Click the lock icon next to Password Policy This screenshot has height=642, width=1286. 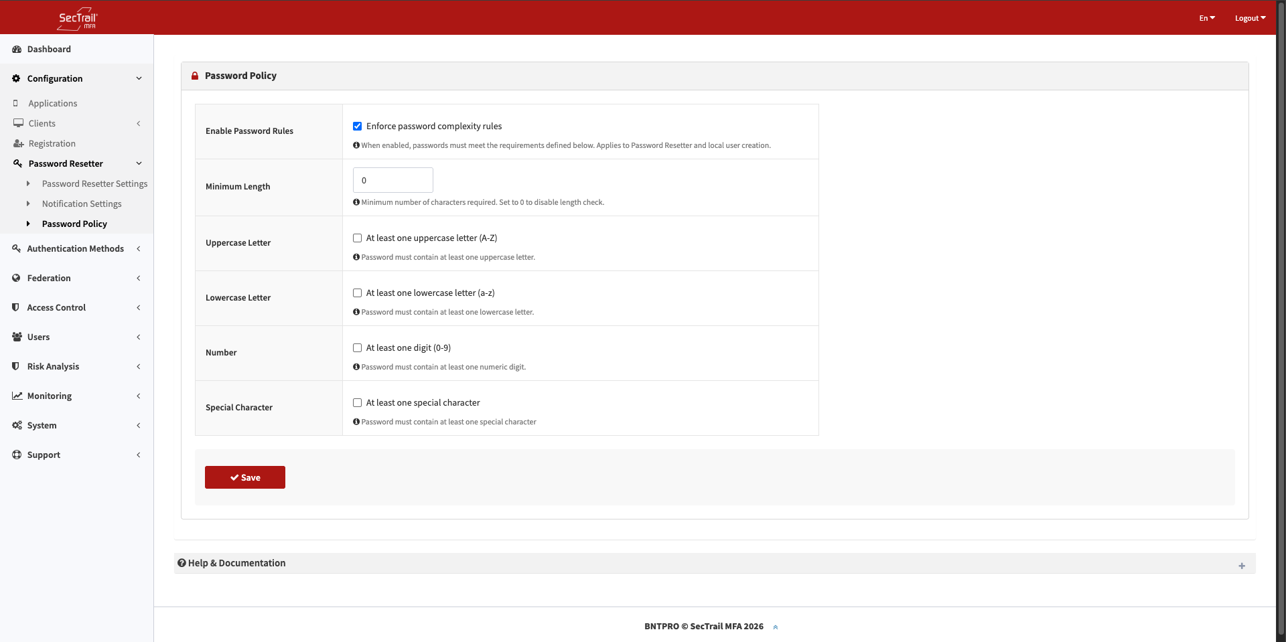pos(194,76)
